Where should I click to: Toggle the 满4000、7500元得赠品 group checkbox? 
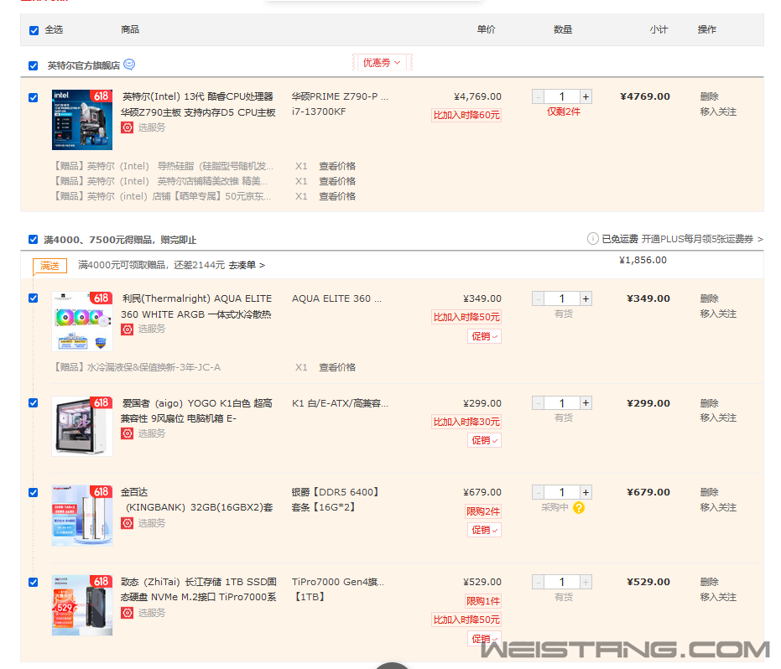tap(34, 240)
